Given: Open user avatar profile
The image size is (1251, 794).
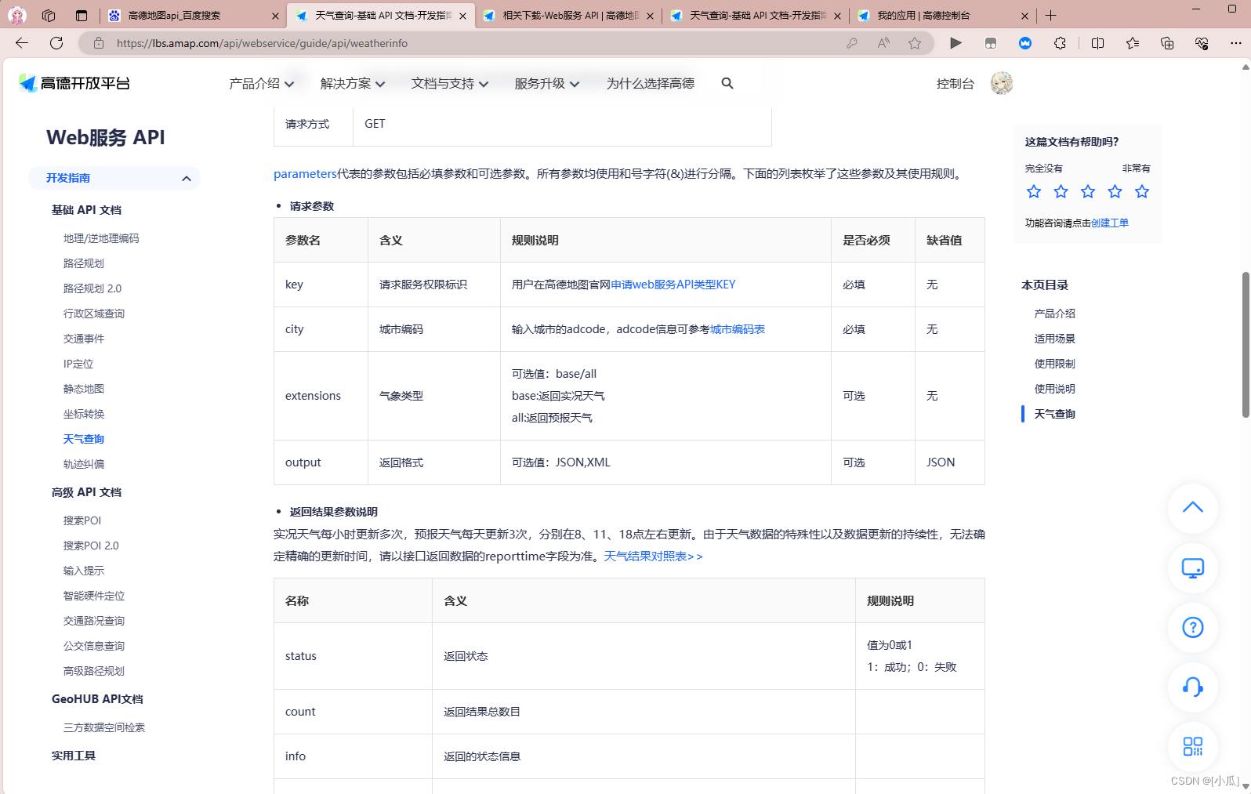Looking at the screenshot, I should point(1002,83).
